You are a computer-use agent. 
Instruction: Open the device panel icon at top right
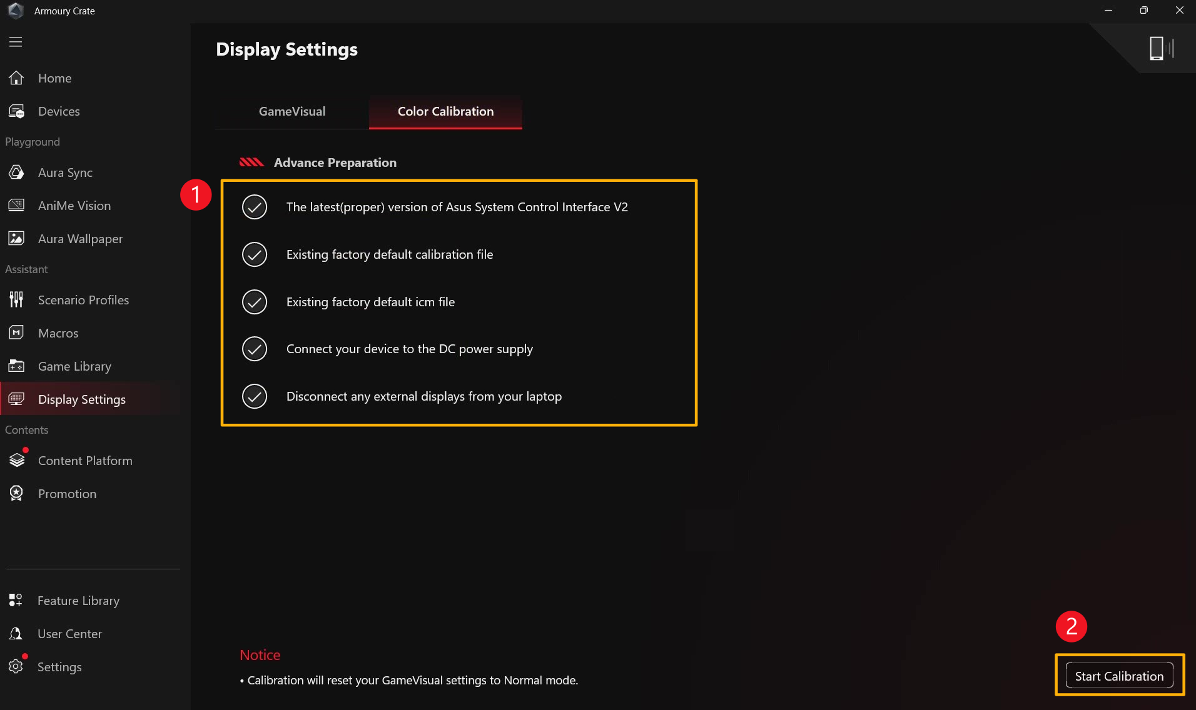[1160, 48]
